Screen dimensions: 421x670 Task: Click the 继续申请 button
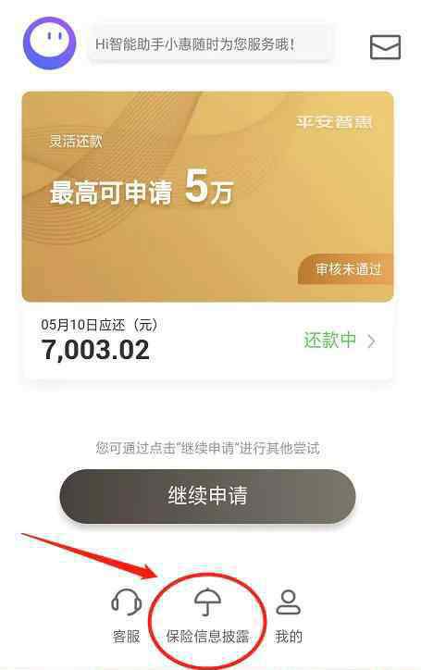pyautogui.click(x=207, y=496)
